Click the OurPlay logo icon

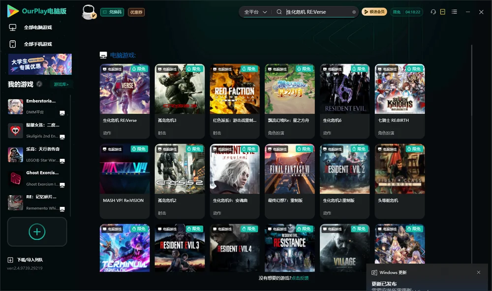13,11
